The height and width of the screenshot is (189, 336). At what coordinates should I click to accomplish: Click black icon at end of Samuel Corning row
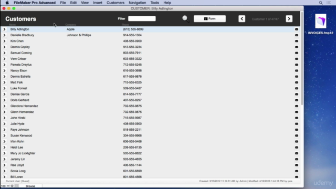coord(297,52)
